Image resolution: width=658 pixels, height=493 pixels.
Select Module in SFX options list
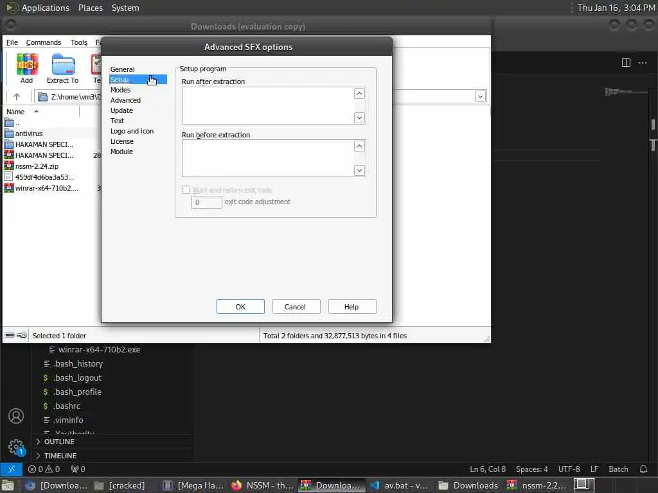tap(121, 151)
